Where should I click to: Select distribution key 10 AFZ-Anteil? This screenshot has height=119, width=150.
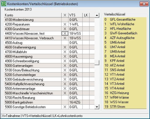(x=125, y=65)
